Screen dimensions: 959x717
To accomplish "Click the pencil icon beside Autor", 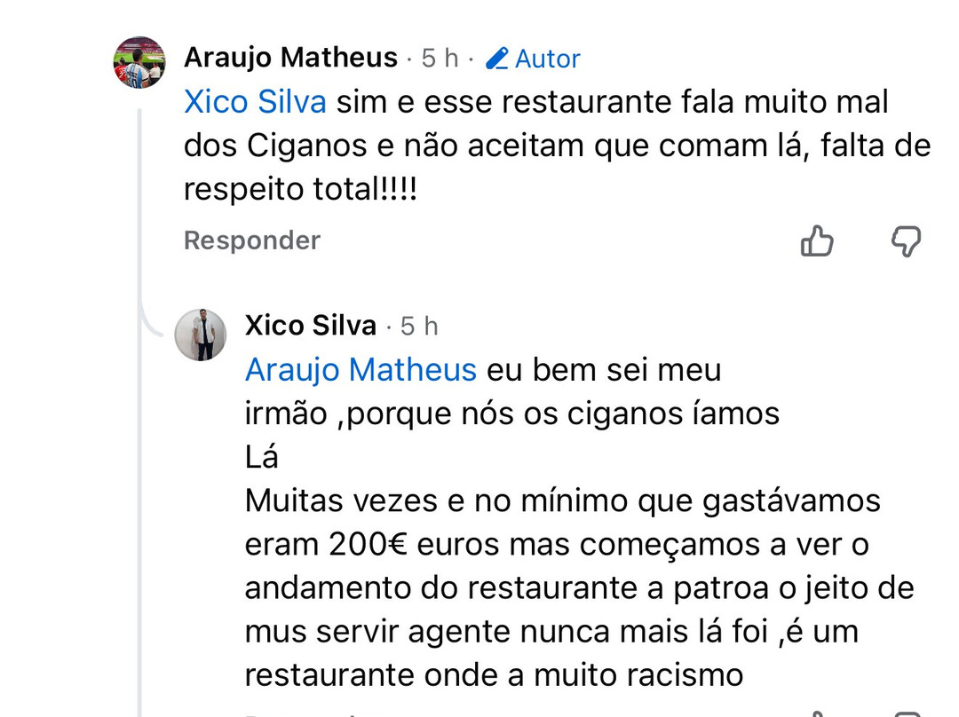I will point(497,59).
